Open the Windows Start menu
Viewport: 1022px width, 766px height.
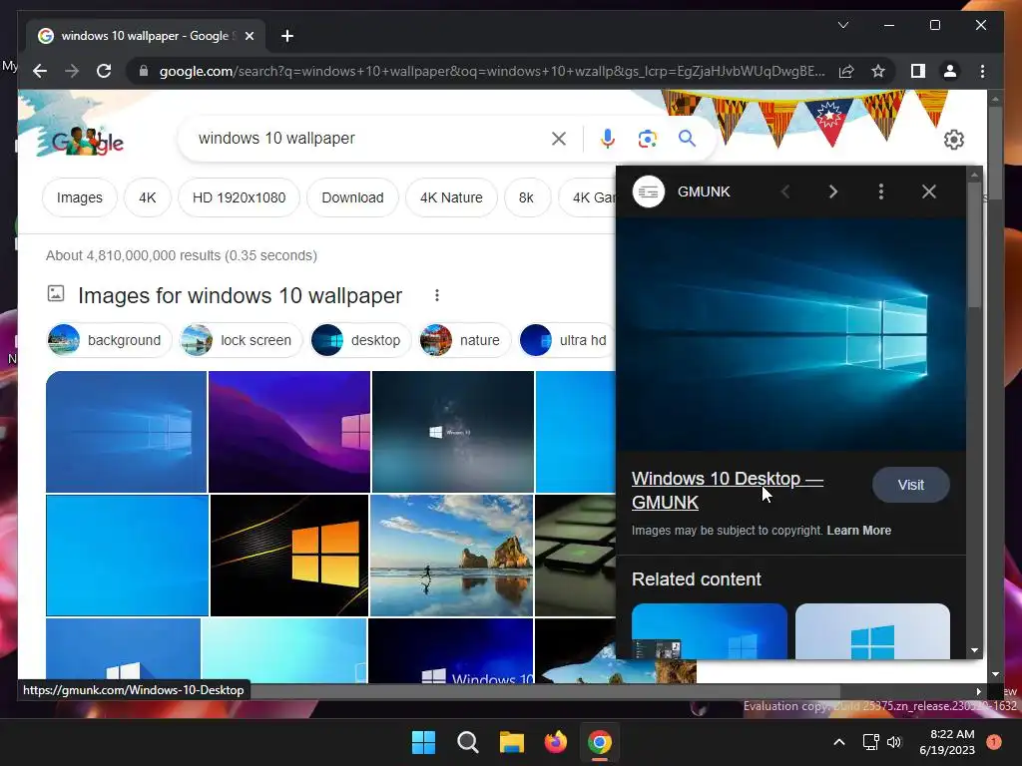(423, 742)
